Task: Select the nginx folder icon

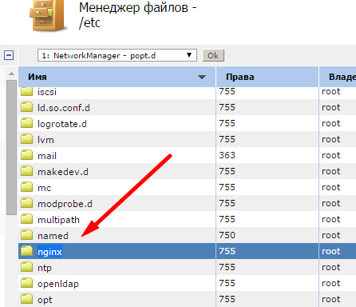Action: point(26,251)
